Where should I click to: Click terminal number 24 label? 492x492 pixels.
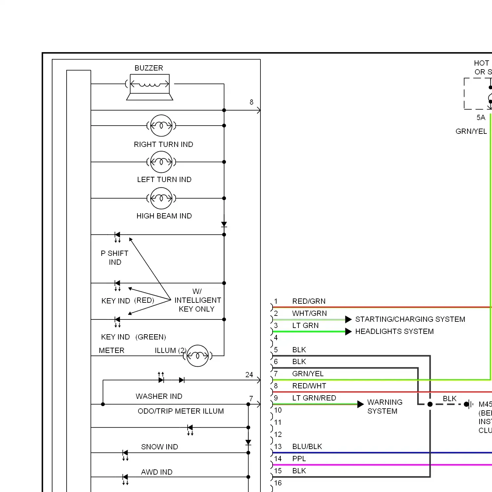pyautogui.click(x=249, y=375)
